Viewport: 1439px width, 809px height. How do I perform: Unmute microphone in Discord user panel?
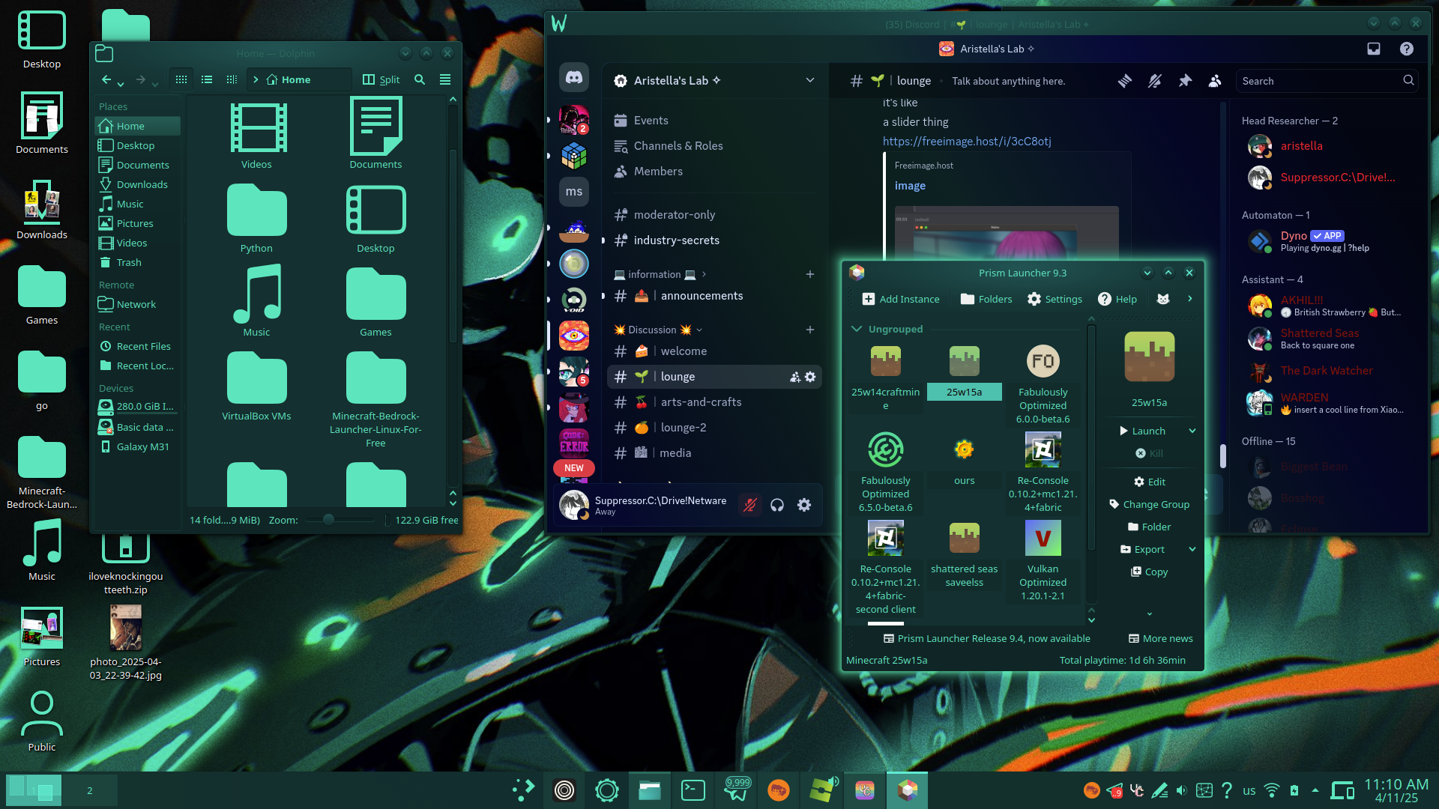[x=749, y=505]
